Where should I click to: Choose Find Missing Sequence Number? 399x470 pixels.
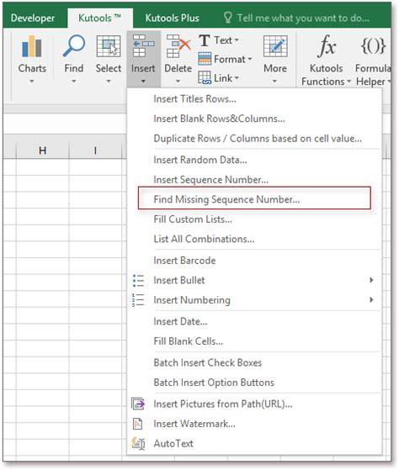click(x=254, y=198)
